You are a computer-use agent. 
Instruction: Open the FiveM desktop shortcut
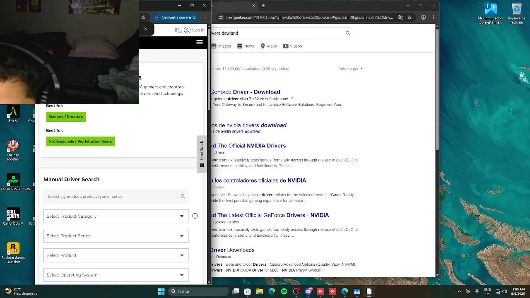point(13,114)
